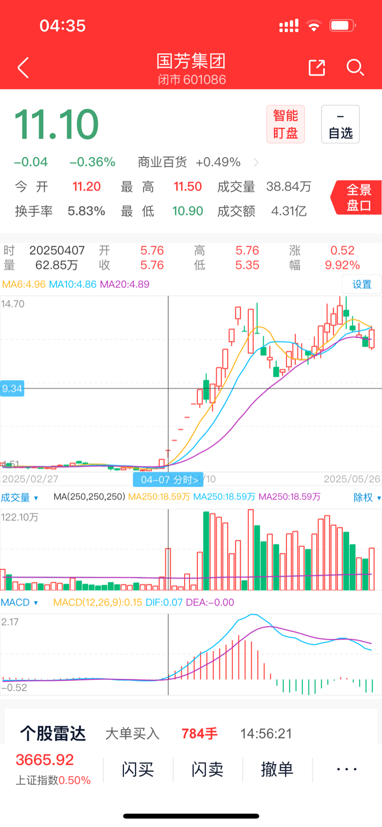Viewport: 382px width, 827px height.
Task: Open chart 设置 settings
Action: coord(362,284)
